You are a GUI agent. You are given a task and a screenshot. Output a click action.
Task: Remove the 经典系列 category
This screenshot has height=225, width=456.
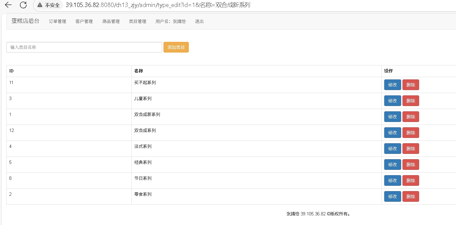point(410,165)
